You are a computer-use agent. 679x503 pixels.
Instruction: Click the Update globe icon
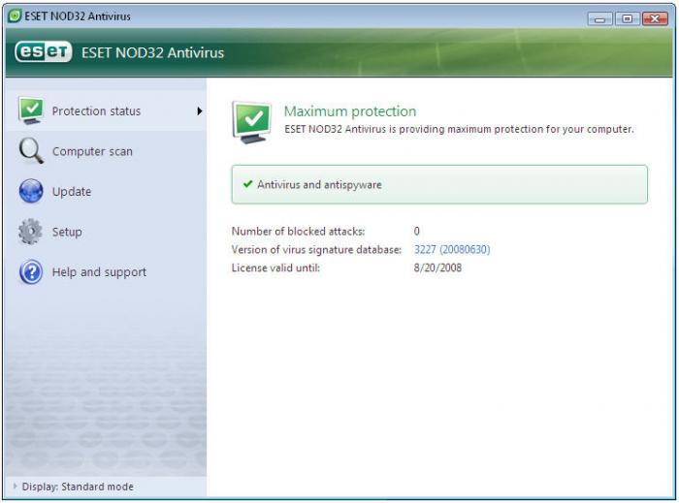[31, 191]
